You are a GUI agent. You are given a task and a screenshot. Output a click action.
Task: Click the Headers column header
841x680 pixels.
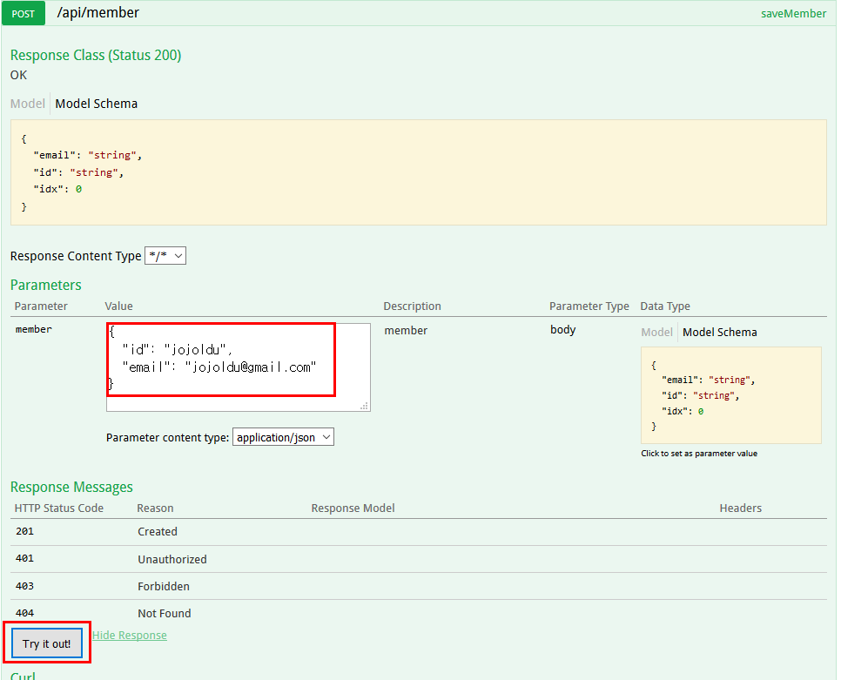[740, 508]
